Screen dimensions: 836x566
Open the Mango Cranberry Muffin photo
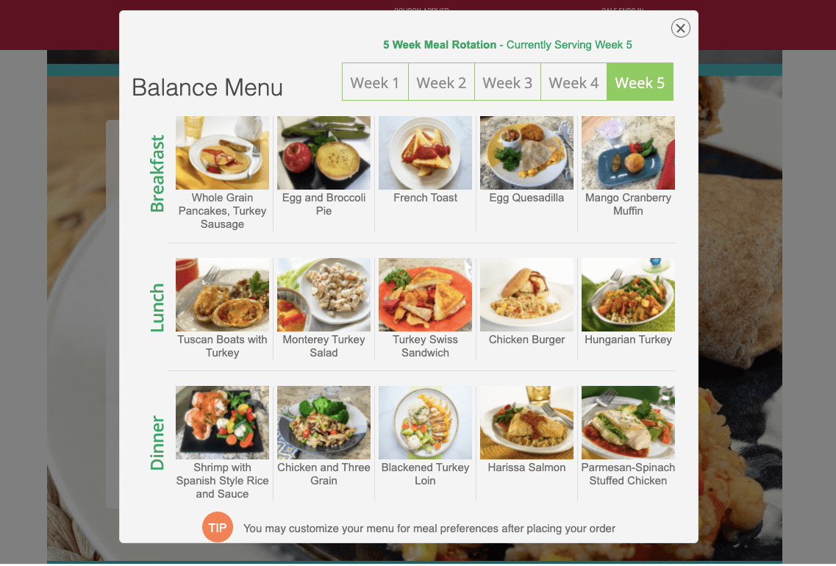(x=628, y=153)
